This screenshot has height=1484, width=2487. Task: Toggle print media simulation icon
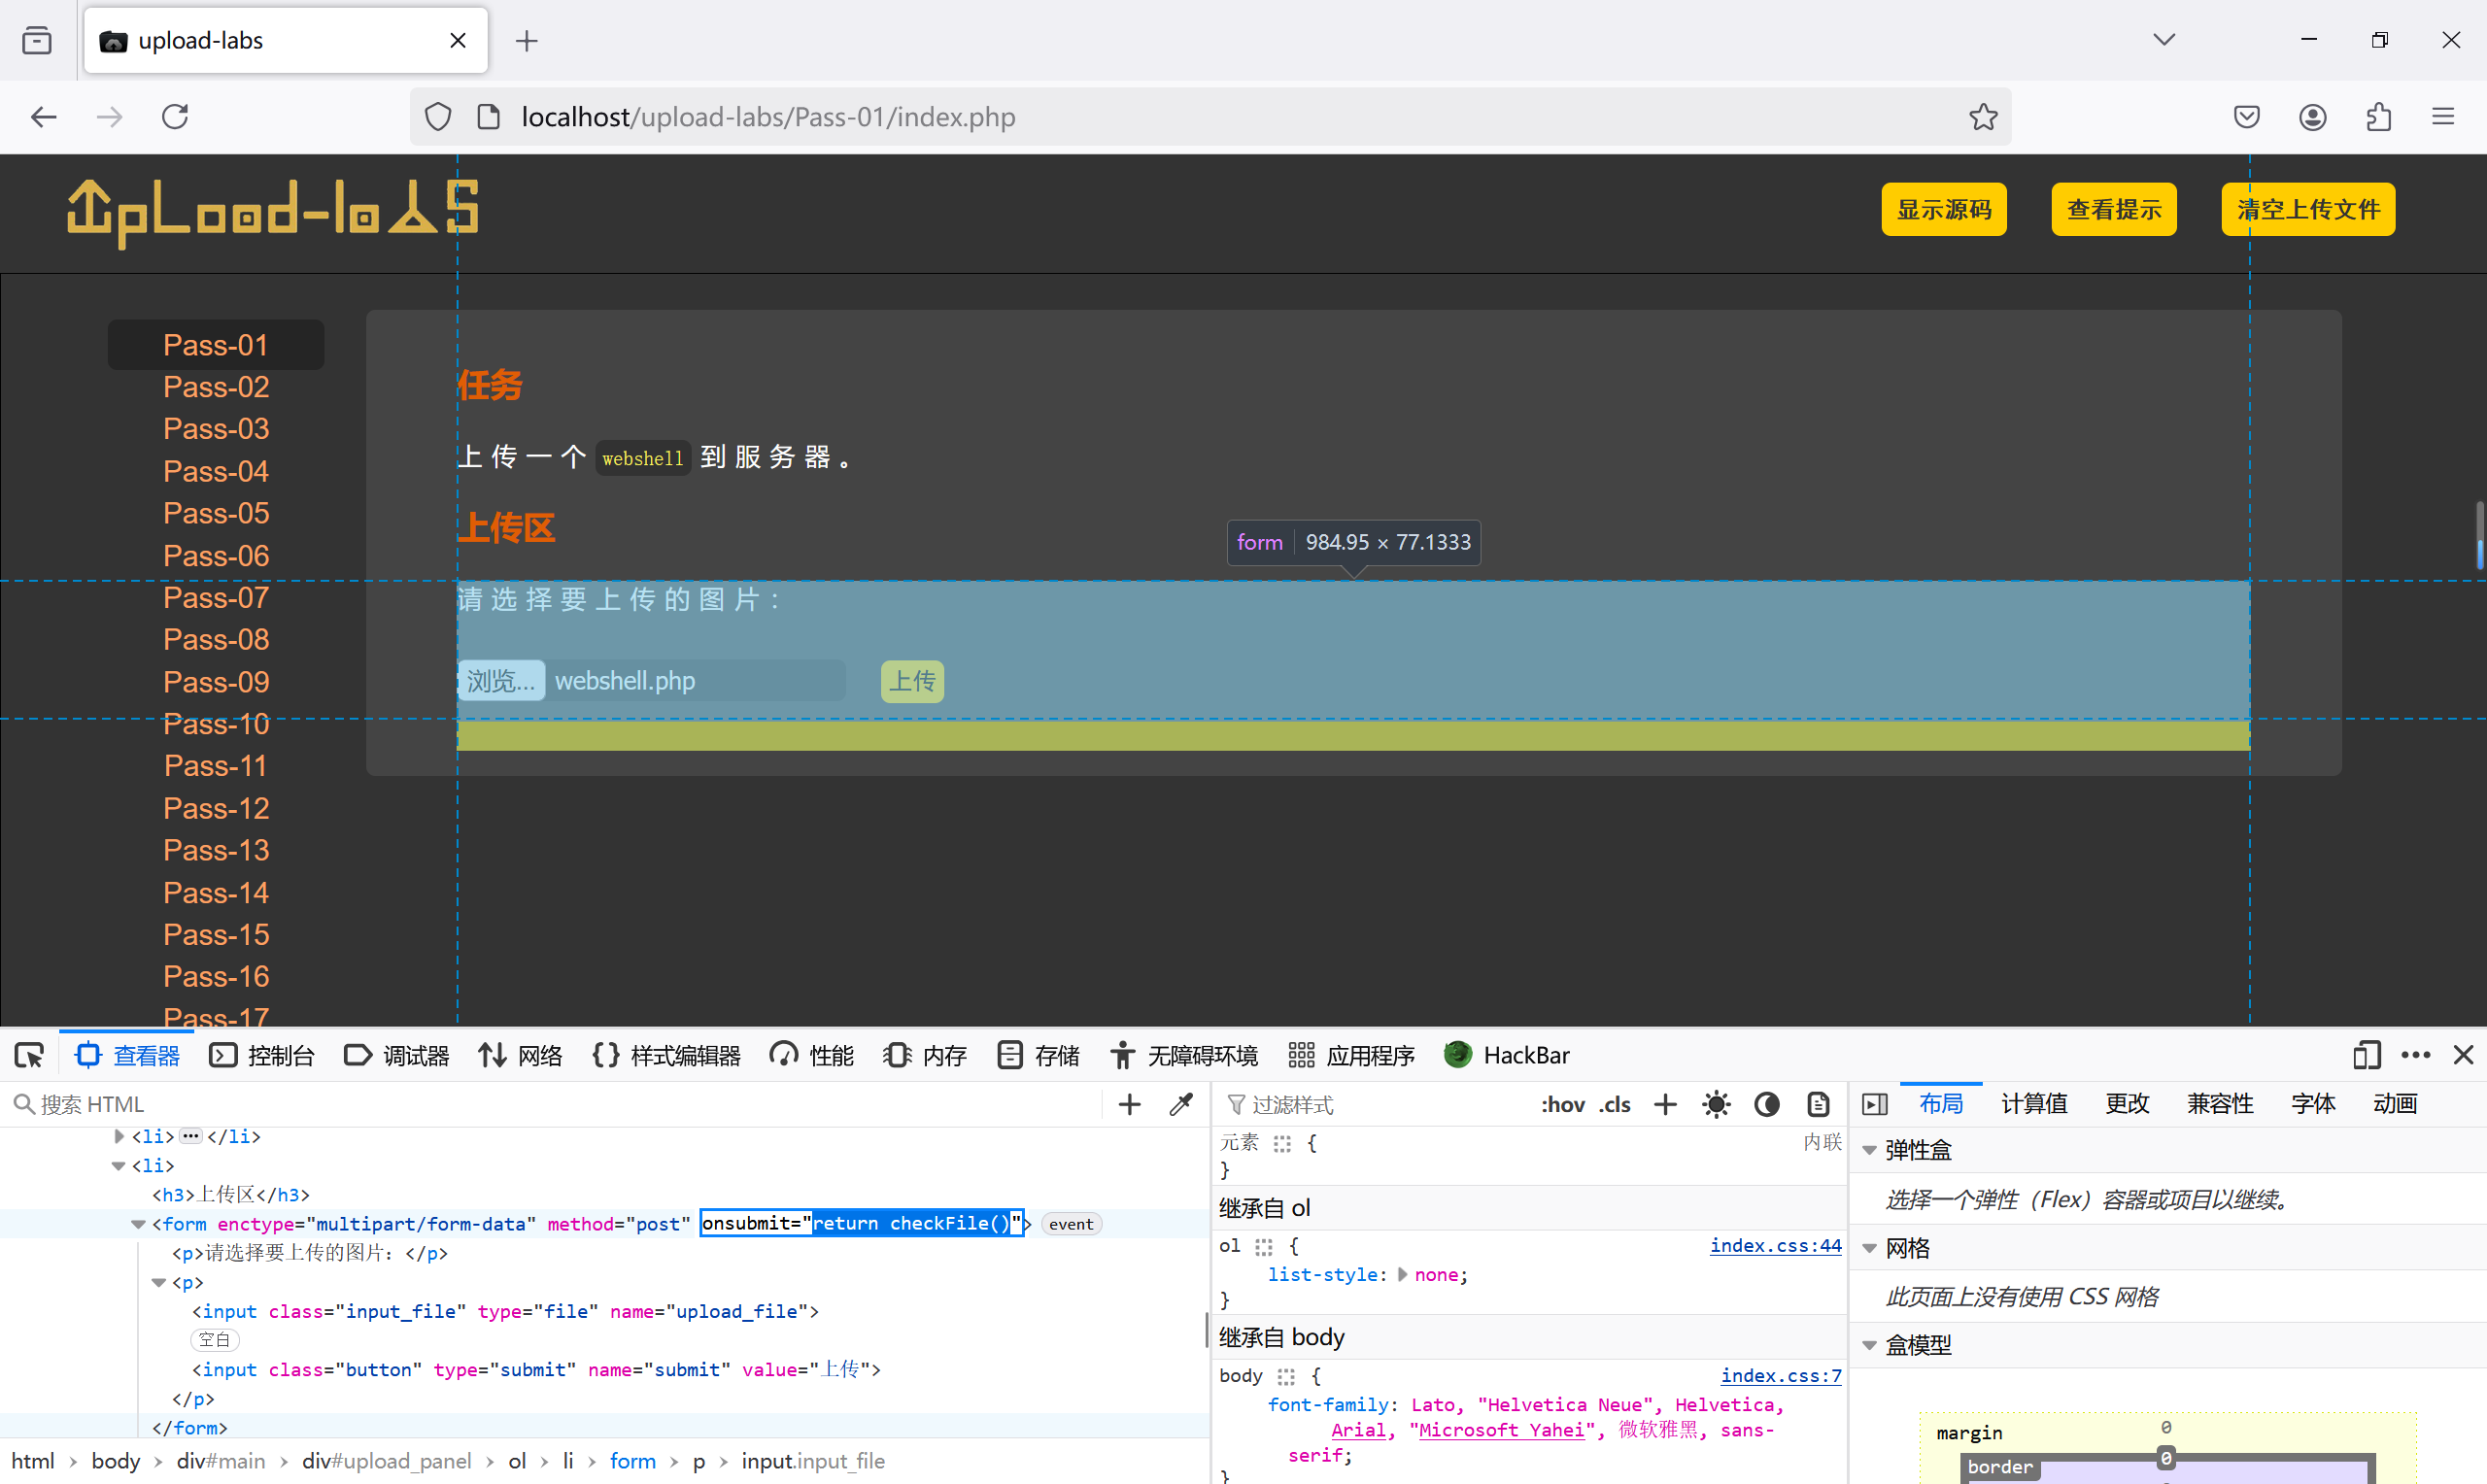pos(1818,1104)
